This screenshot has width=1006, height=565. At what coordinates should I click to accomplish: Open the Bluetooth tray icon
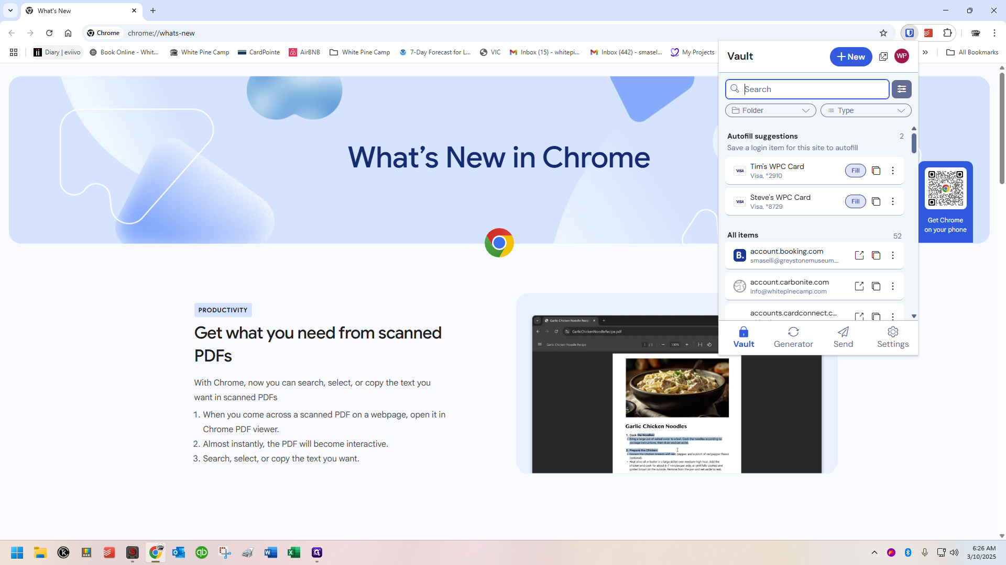click(x=908, y=552)
